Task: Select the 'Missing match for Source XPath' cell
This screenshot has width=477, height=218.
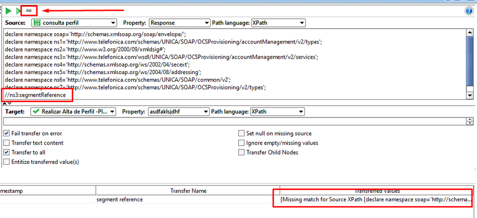Action: 377,200
